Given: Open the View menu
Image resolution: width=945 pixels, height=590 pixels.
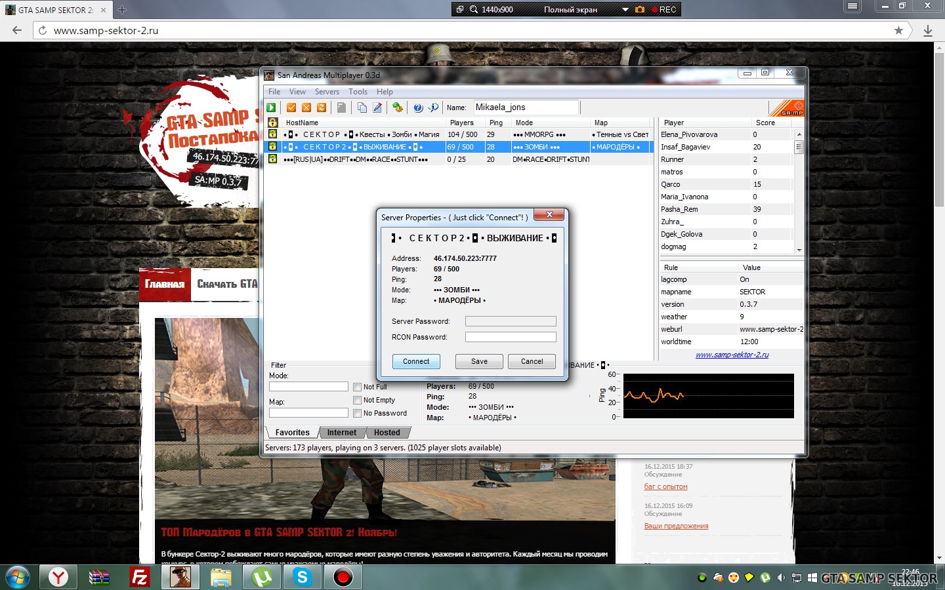Looking at the screenshot, I should (297, 92).
